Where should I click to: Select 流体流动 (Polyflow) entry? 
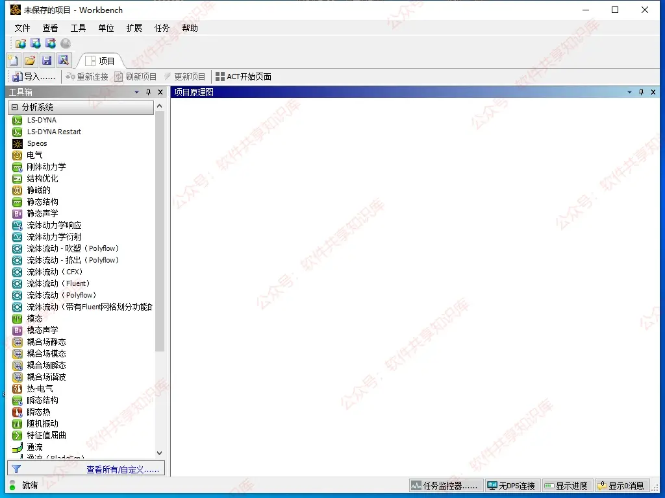(62, 295)
